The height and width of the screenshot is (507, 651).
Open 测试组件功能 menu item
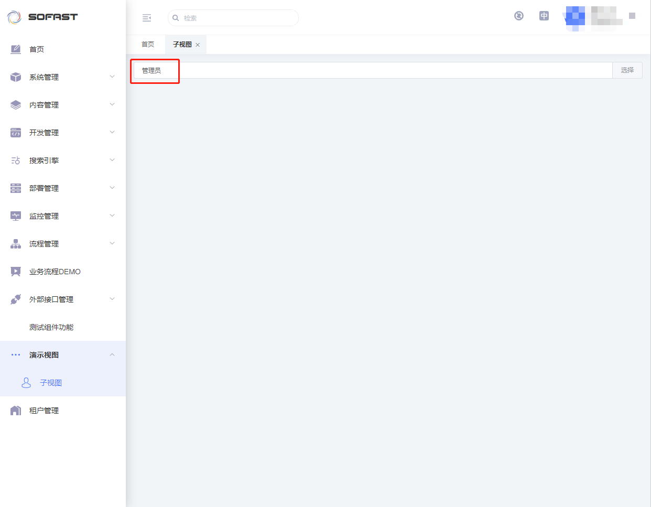(x=51, y=327)
